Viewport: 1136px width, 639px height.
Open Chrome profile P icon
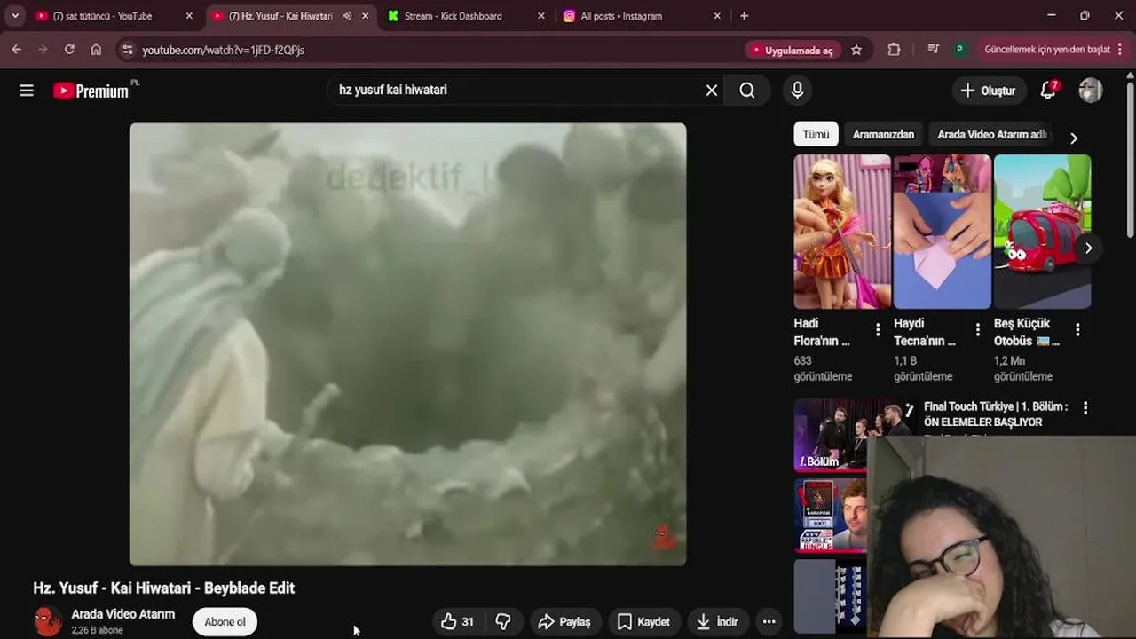[x=959, y=50]
